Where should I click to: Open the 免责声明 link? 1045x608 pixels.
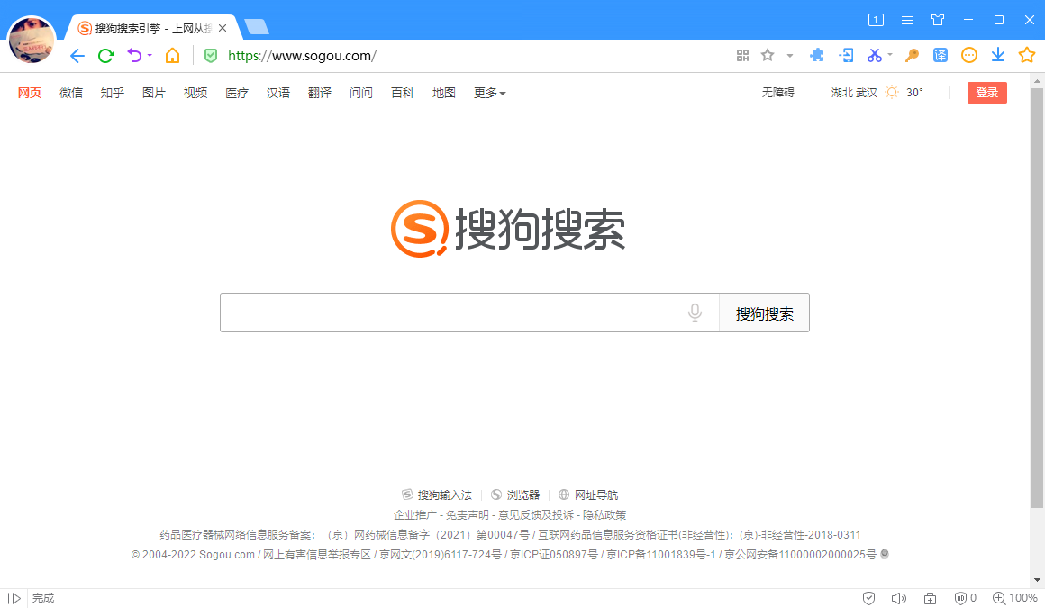pos(468,514)
